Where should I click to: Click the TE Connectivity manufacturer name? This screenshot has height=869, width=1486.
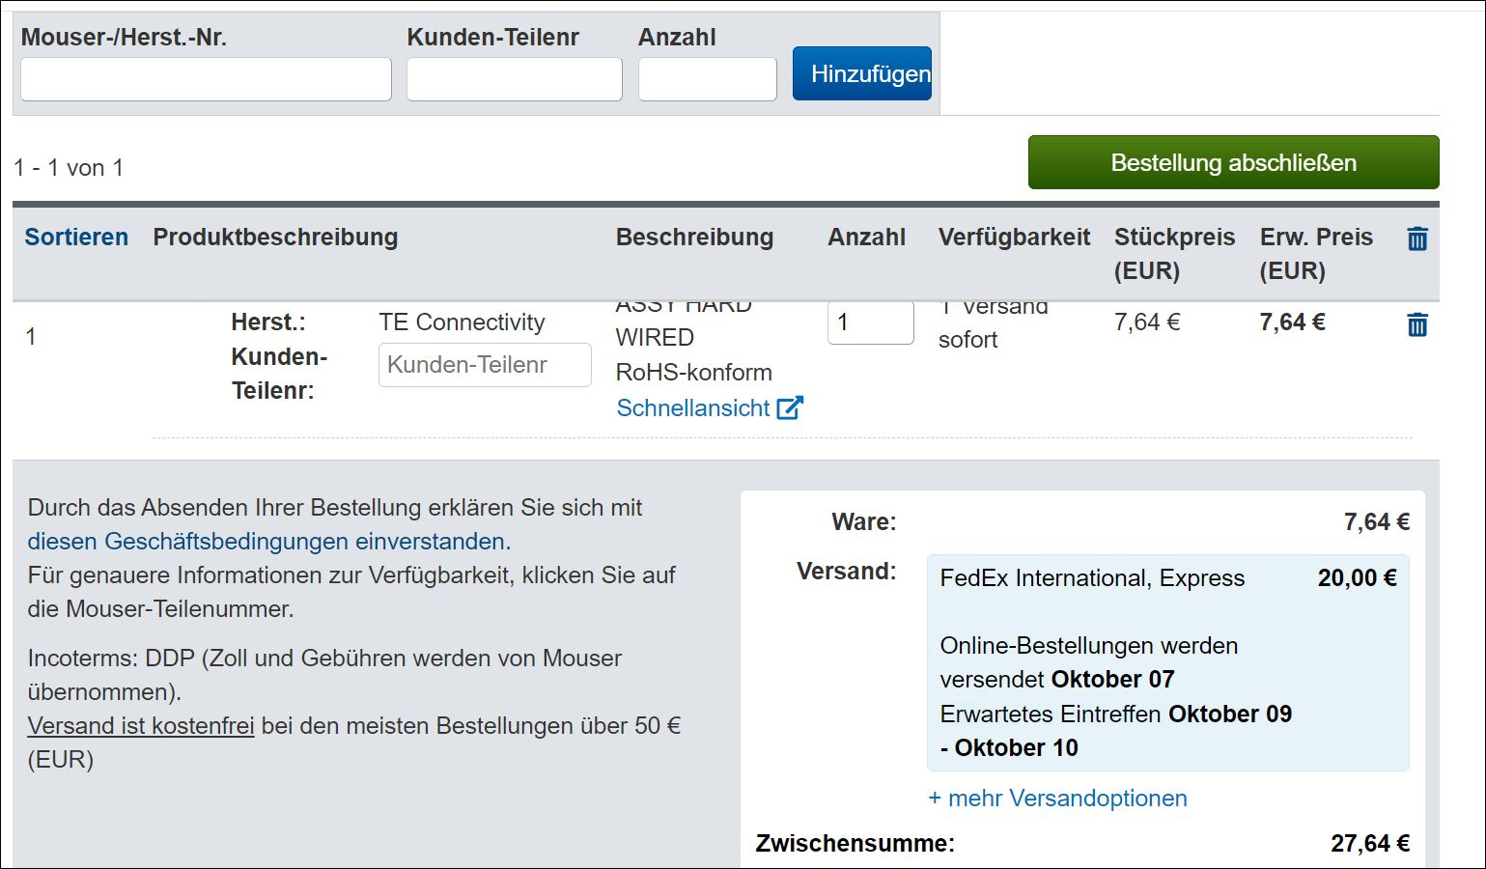point(462,322)
